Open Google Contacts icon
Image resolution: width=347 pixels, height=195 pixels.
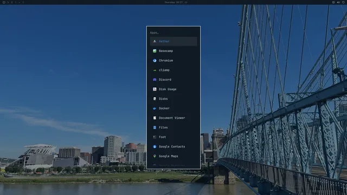pyautogui.click(x=155, y=147)
